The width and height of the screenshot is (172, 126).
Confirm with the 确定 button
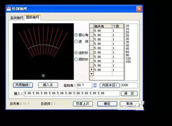pos(107,104)
